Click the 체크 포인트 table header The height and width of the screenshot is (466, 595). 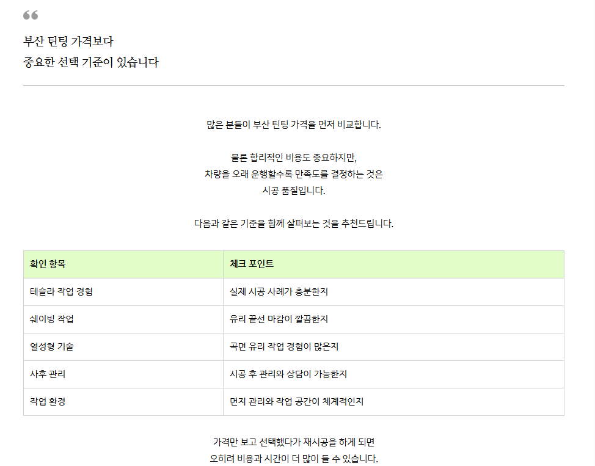coord(393,264)
